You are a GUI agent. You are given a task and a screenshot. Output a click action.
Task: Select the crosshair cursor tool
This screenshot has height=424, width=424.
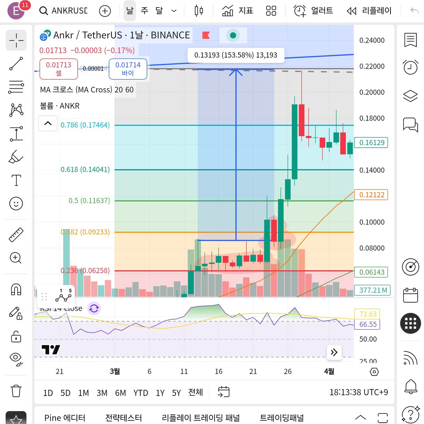coord(16,40)
